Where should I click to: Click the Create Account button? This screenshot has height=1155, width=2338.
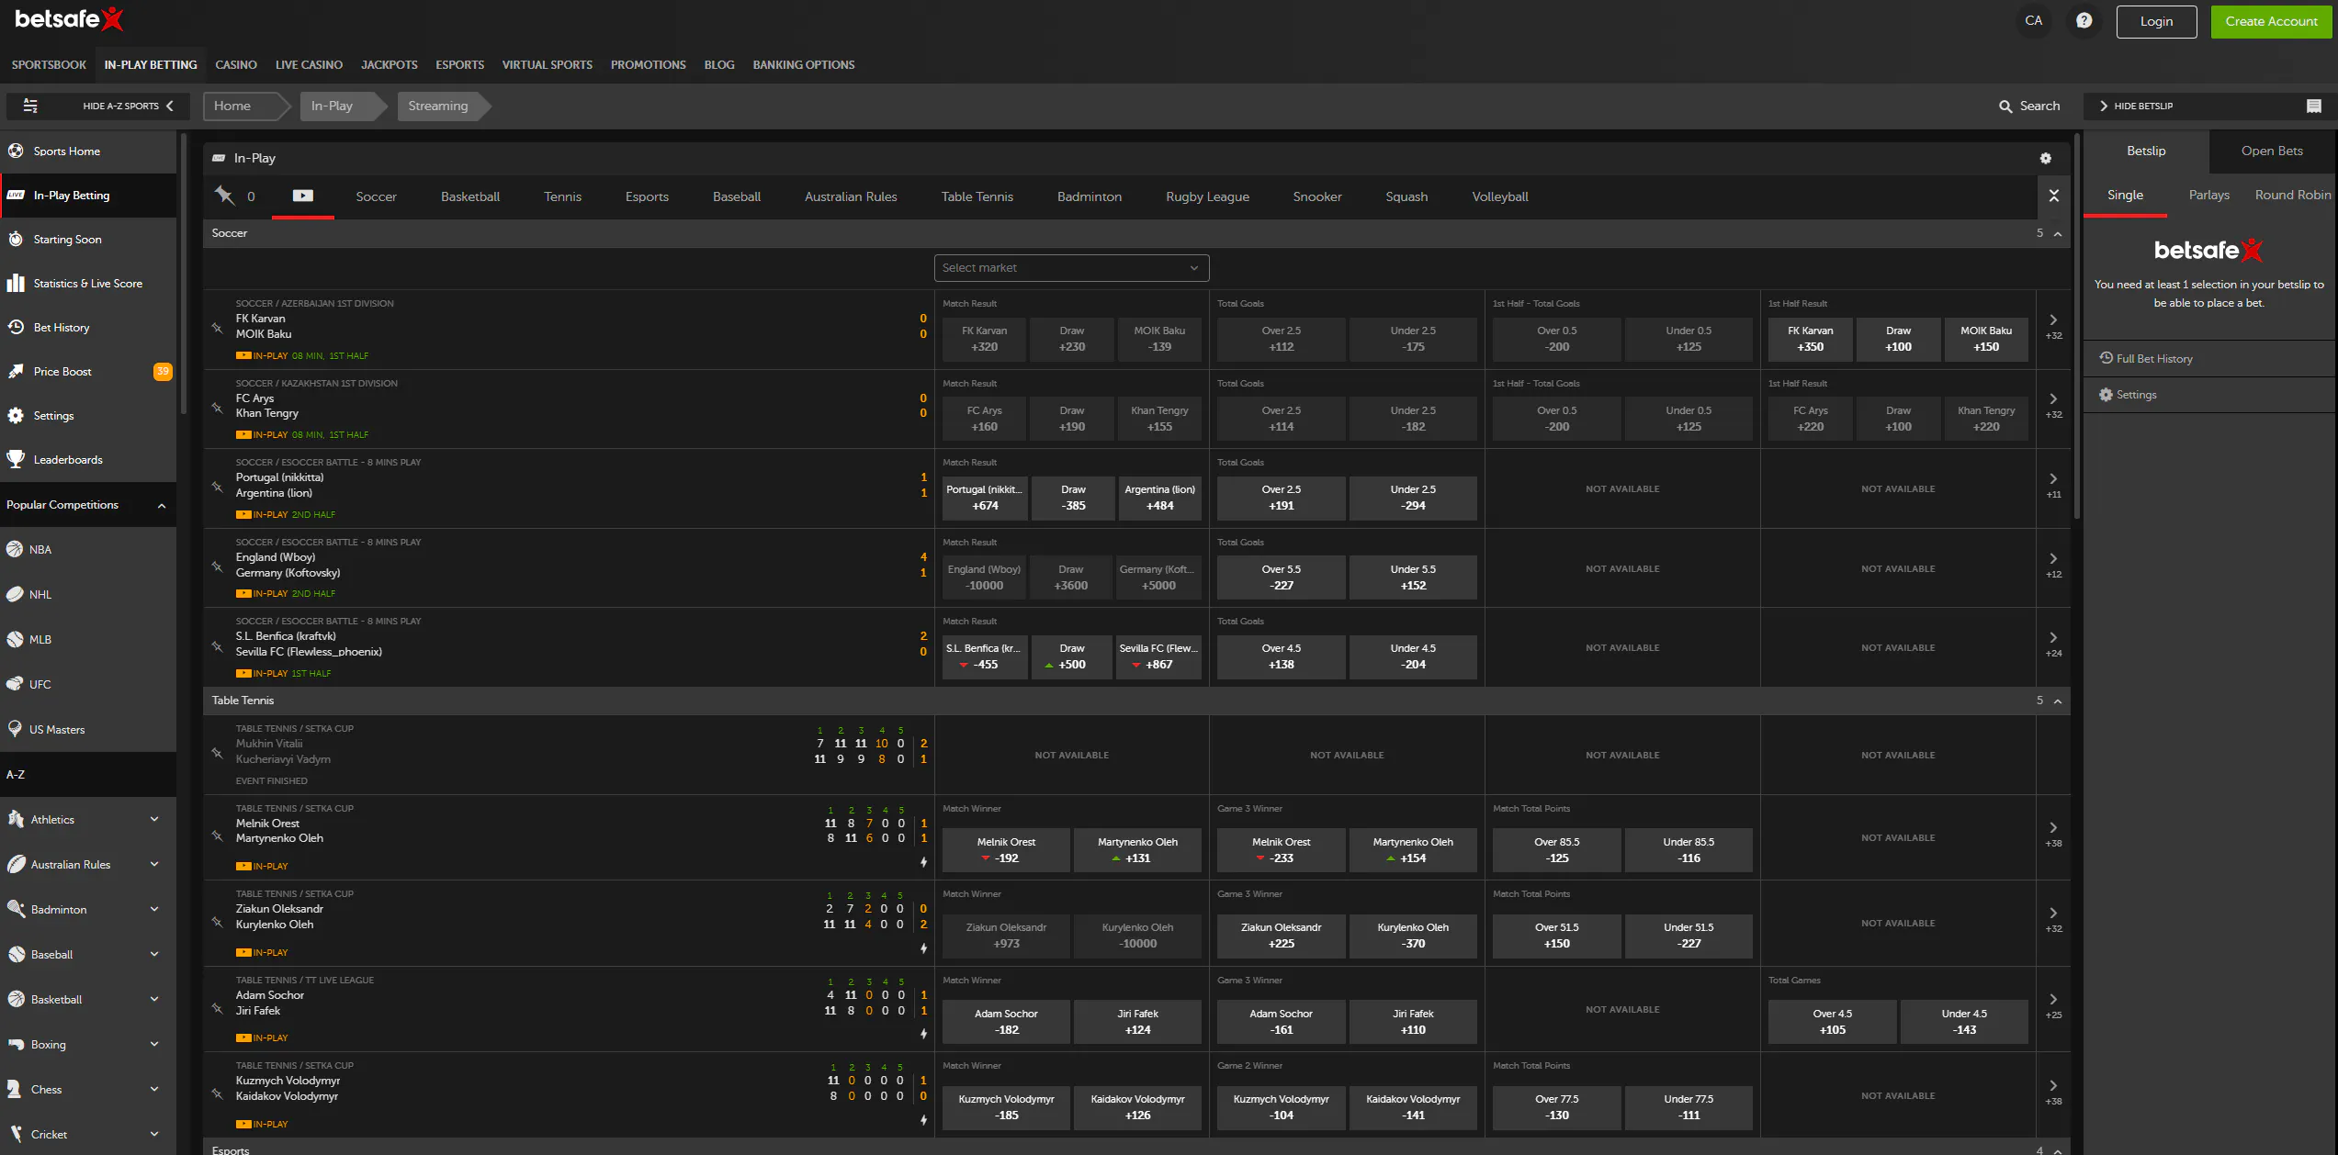coord(2271,21)
